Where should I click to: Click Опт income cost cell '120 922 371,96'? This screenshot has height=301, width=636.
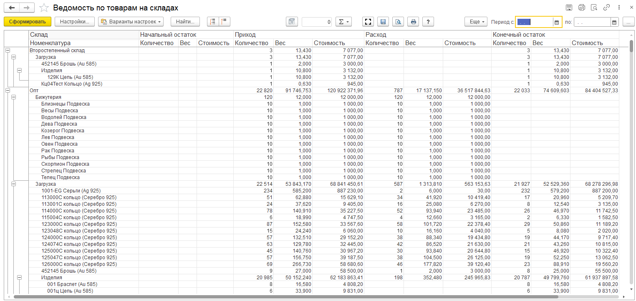(338, 91)
